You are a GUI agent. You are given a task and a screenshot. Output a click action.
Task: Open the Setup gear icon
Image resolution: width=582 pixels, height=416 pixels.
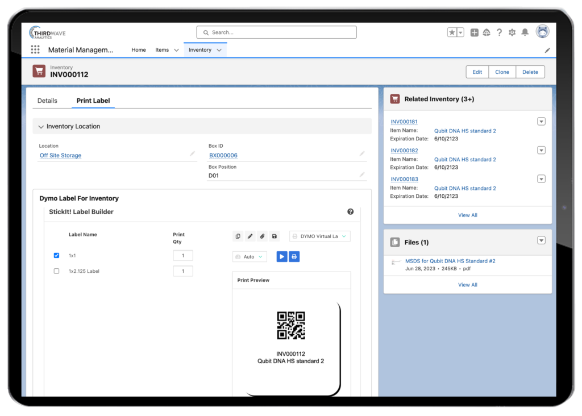click(512, 32)
